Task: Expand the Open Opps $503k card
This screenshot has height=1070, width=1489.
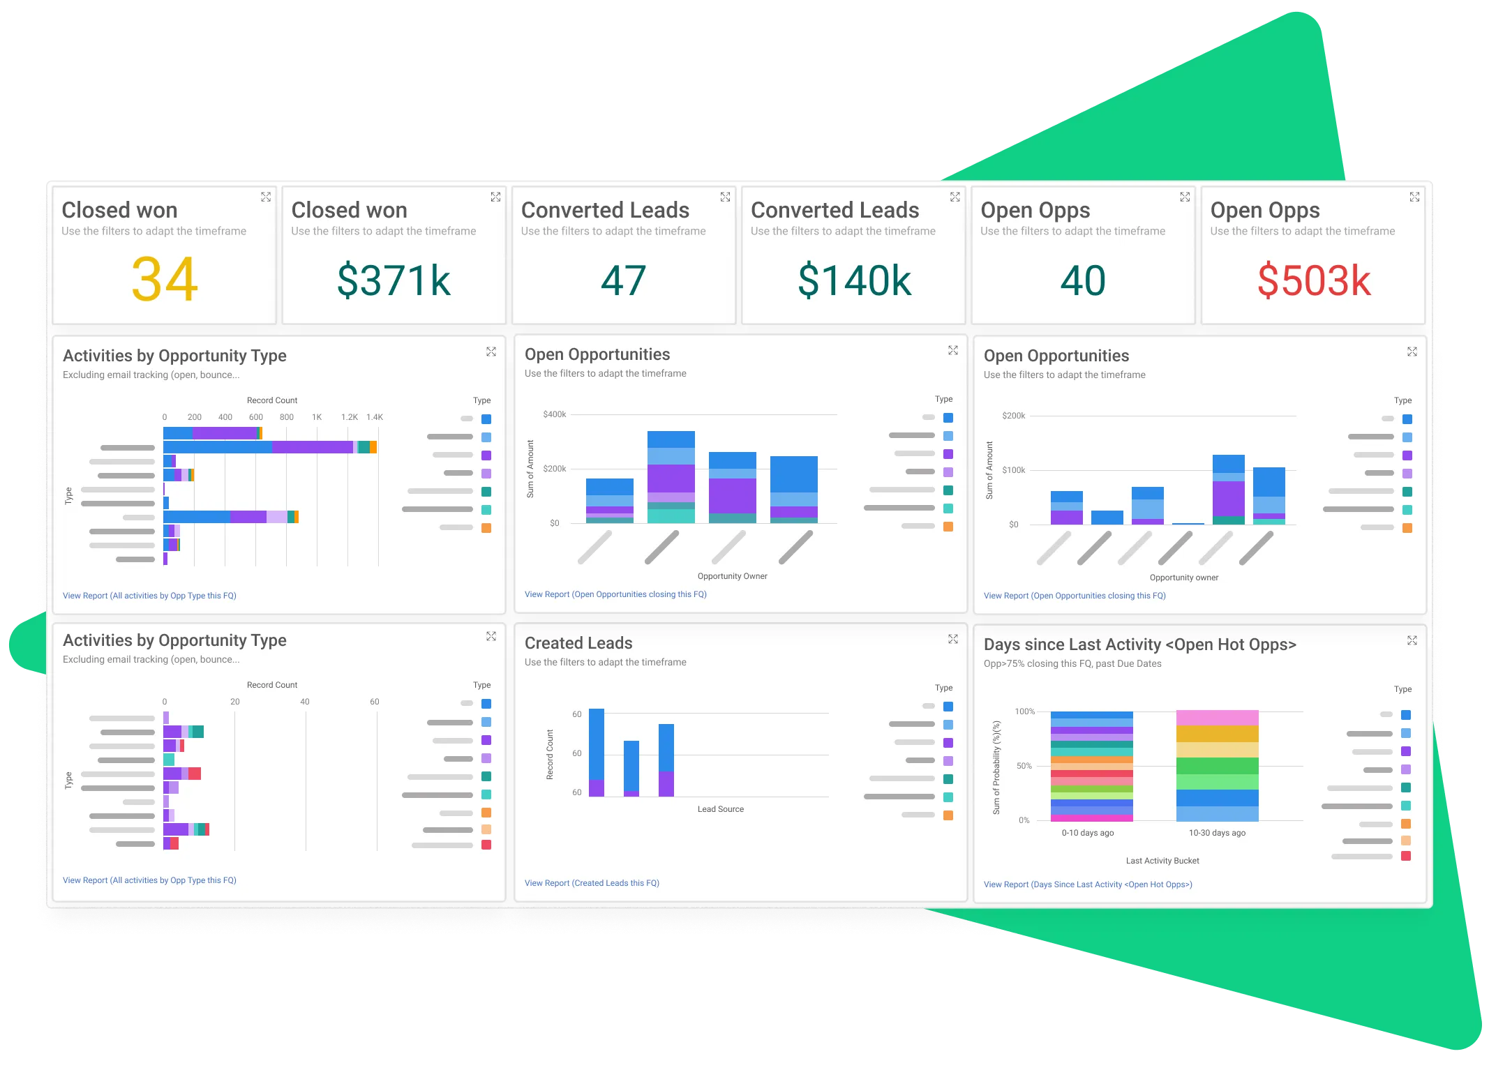Action: [1414, 197]
